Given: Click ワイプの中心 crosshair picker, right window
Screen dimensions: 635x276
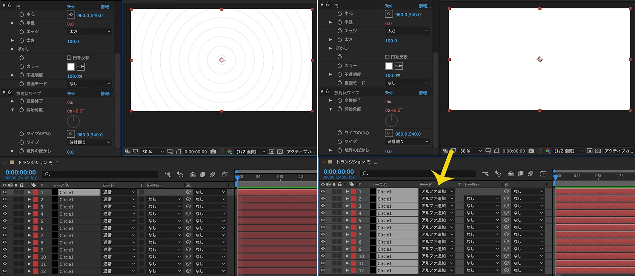Looking at the screenshot, I should pos(389,133).
